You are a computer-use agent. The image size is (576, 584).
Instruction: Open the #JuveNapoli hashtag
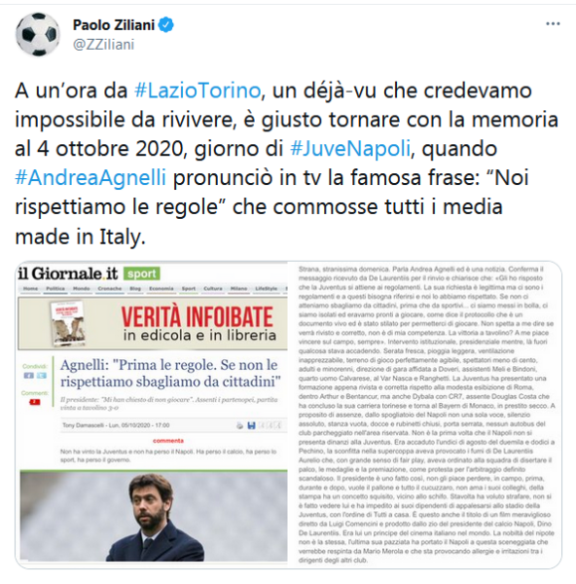tap(350, 149)
